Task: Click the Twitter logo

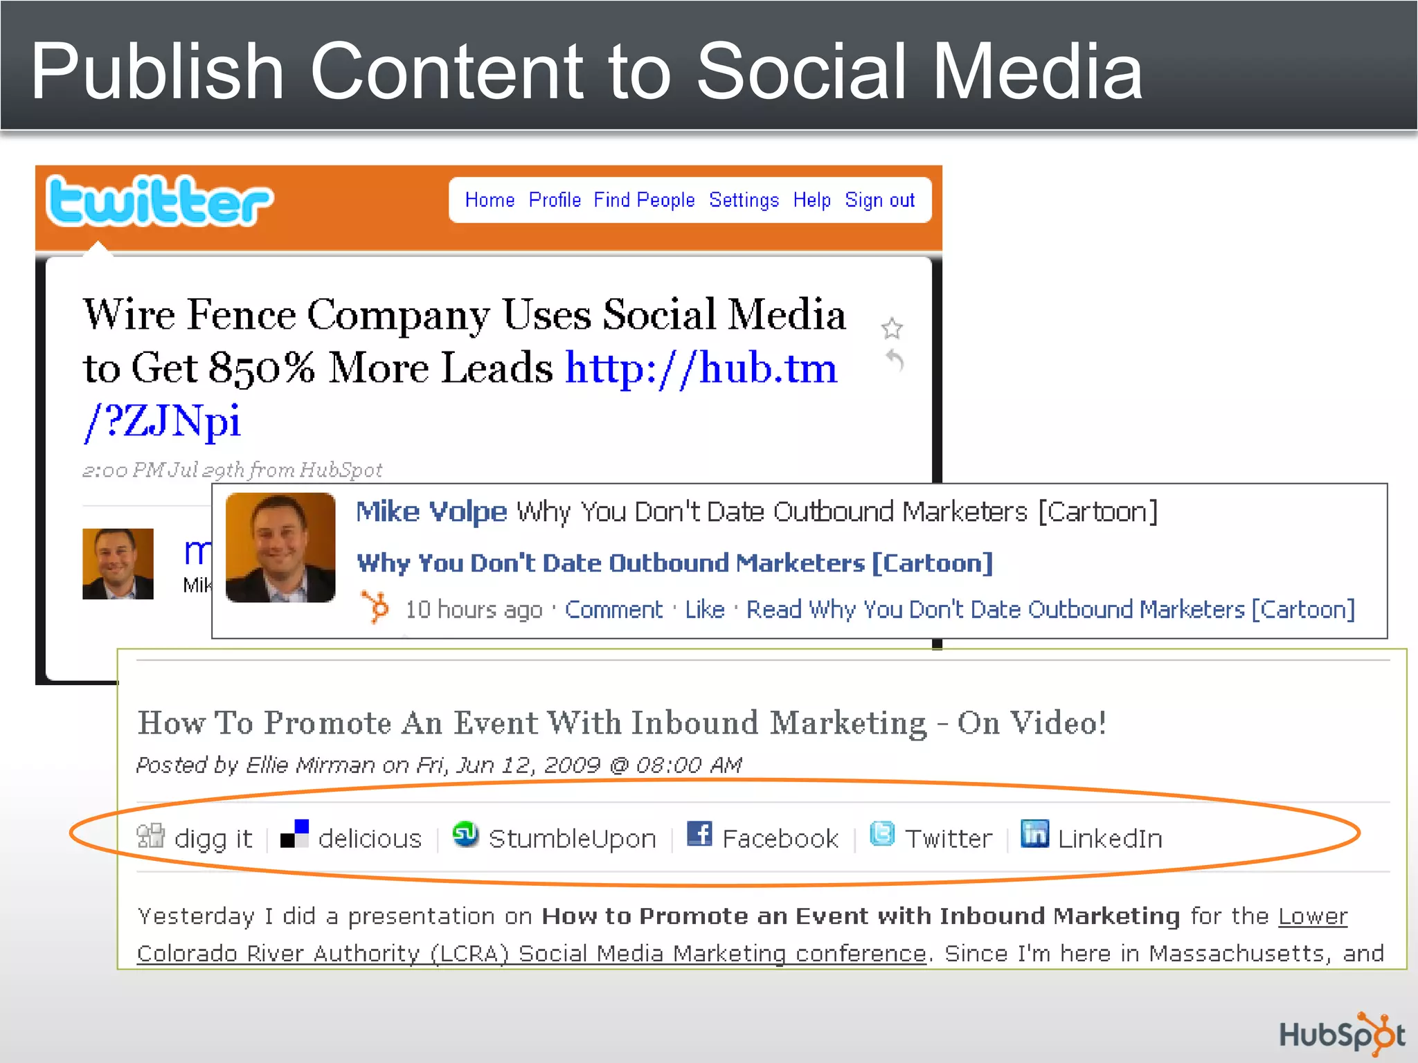Action: pos(160,201)
